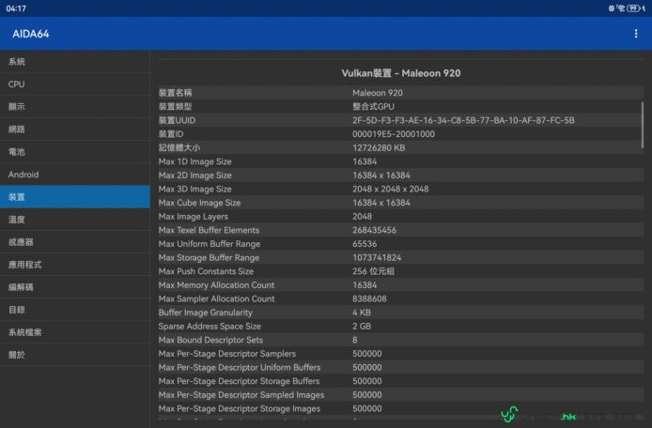The width and height of the screenshot is (652, 428).
Task: Select the 2 GB sparse address value
Action: pyautogui.click(x=362, y=326)
